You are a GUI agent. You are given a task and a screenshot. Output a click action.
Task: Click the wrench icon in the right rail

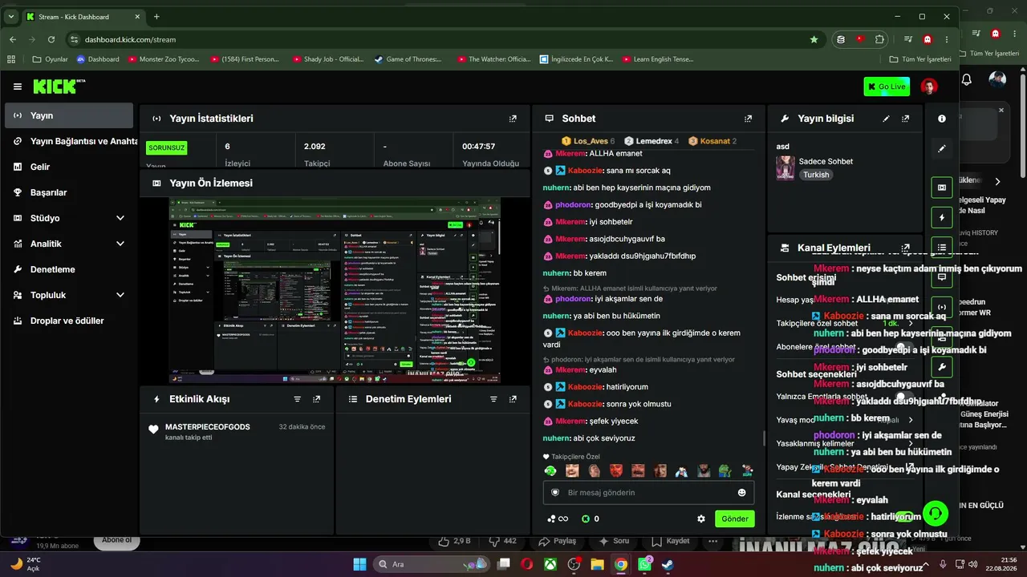tap(941, 367)
